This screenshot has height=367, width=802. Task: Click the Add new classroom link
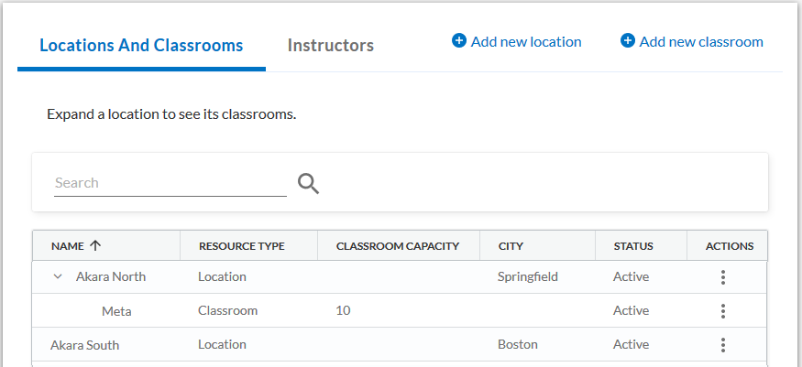(700, 41)
